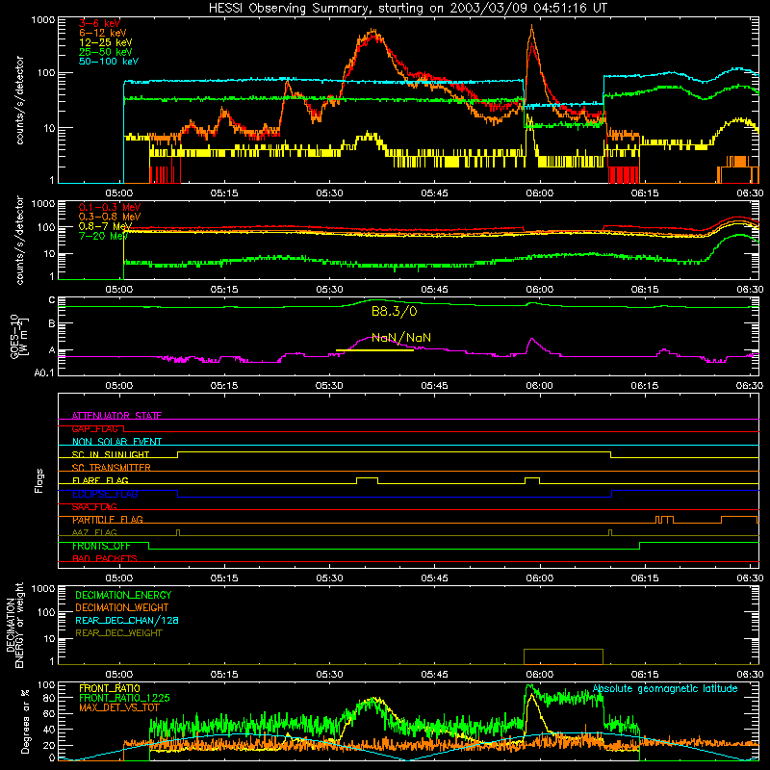770x770 pixels.
Task: Click the B8.3/0 flare class annotation
Action: (394, 311)
